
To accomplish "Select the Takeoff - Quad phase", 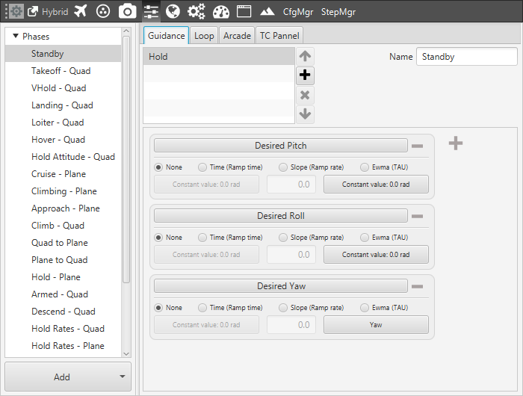I will [x=63, y=71].
